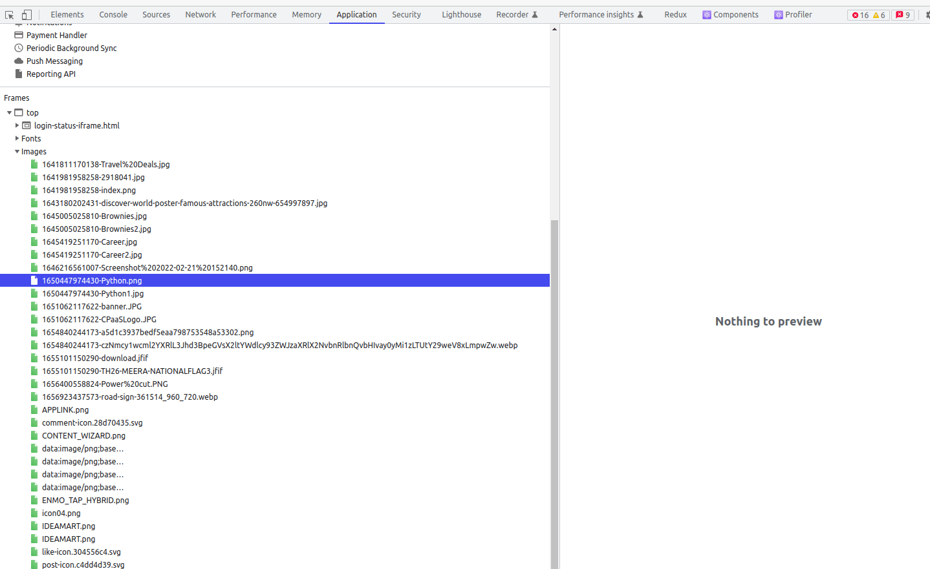Viewport: 930px width, 569px height.
Task: Expand the login-status-iframe.html frame
Action: (17, 125)
